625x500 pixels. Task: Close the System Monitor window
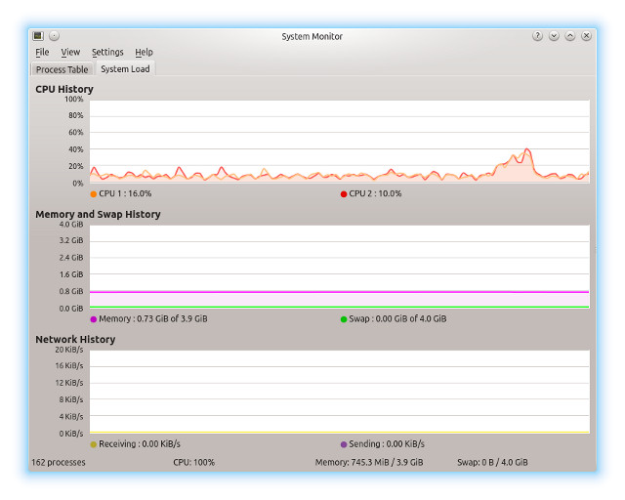pyautogui.click(x=587, y=36)
